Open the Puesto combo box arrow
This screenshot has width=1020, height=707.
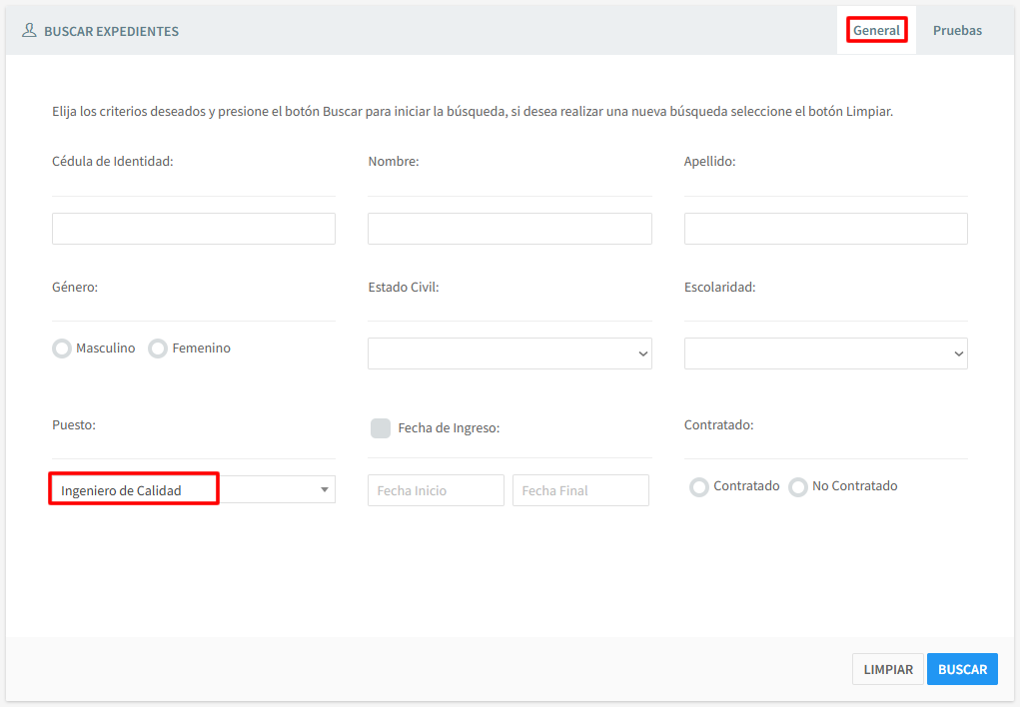point(325,489)
